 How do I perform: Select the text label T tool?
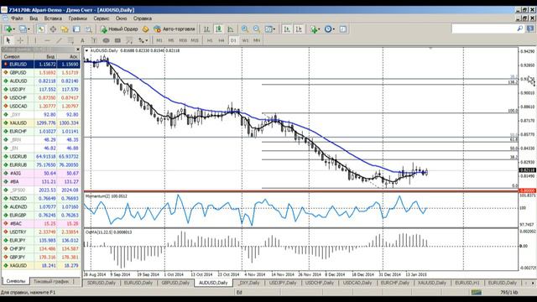(94, 40)
